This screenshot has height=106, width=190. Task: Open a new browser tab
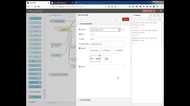click(76, 3)
